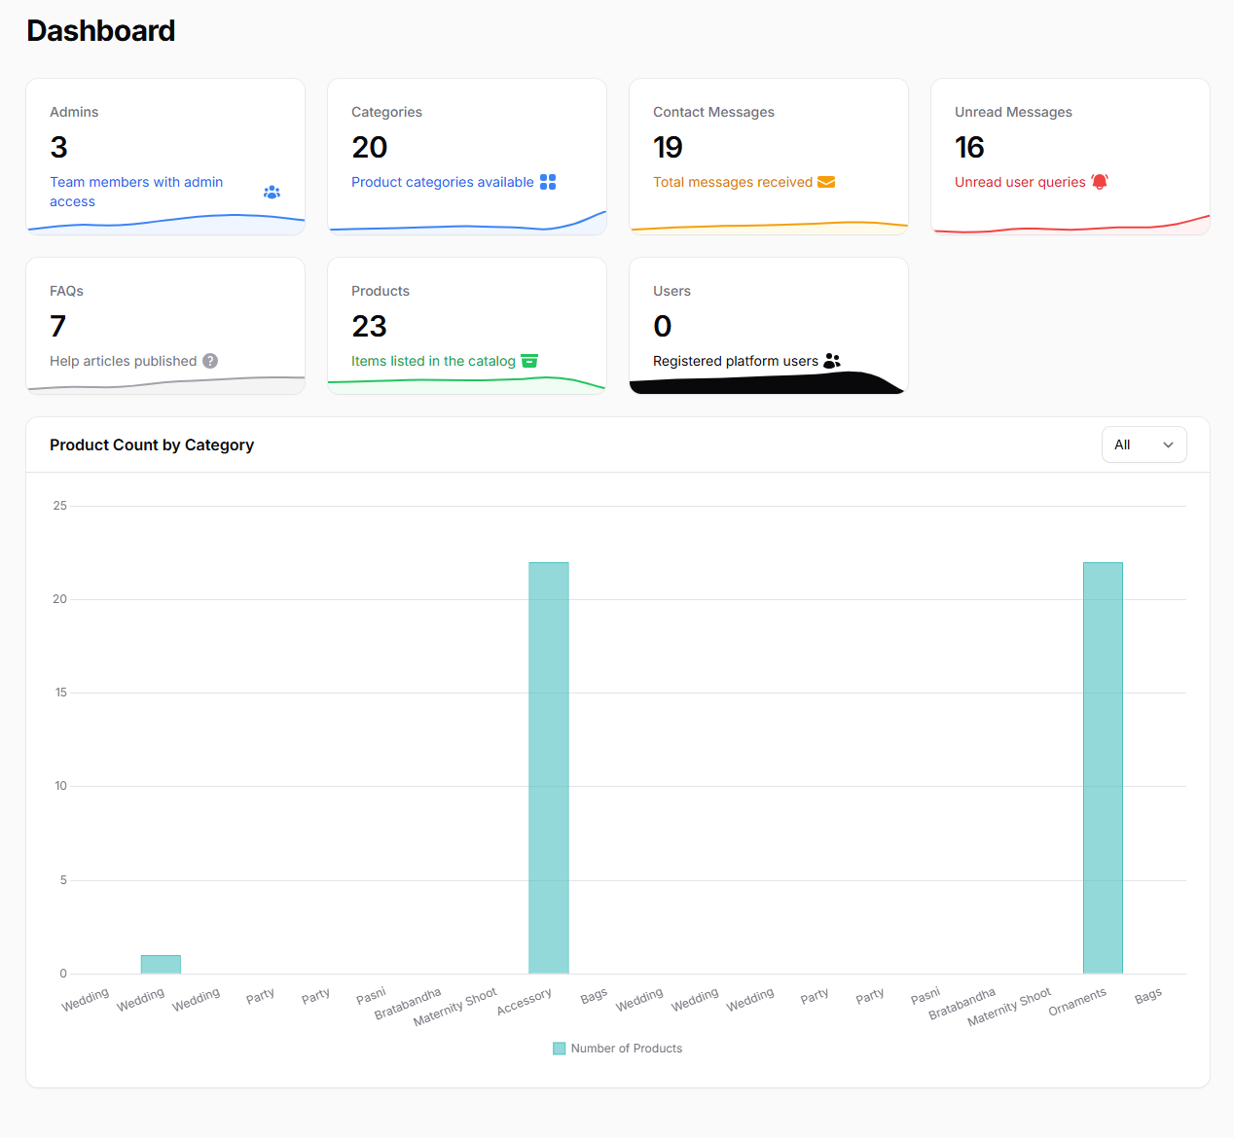The width and height of the screenshot is (1234, 1138).
Task: Click the envelope icon in Contact Messages card
Action: pyautogui.click(x=826, y=182)
